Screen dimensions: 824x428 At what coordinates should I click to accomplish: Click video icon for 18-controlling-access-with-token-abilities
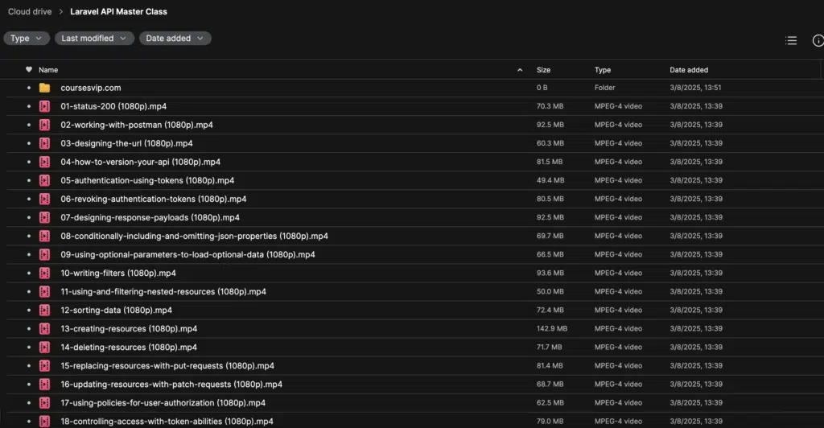click(x=45, y=422)
